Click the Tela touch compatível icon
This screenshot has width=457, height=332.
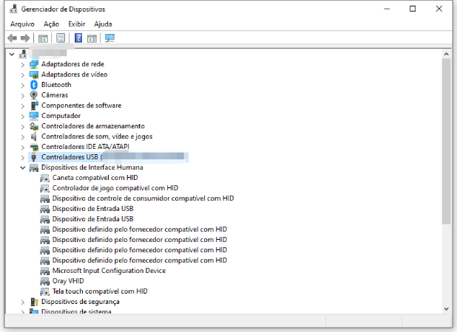(44, 291)
